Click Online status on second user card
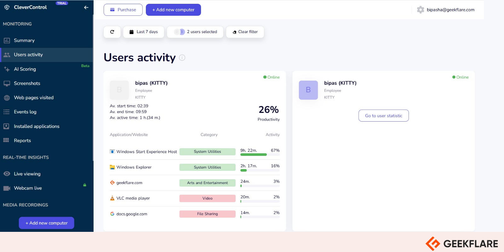The width and height of the screenshot is (504, 252). pyautogui.click(x=461, y=77)
